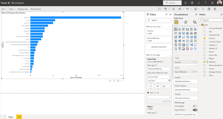Select the Page 1 tab
The image size is (223, 119).
[11, 117]
